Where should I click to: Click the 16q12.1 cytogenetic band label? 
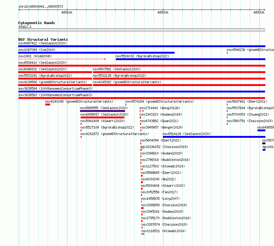[x=25, y=27]
